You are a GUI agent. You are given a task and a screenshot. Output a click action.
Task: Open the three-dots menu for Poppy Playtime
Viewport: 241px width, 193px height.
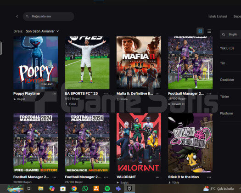(x=54, y=94)
